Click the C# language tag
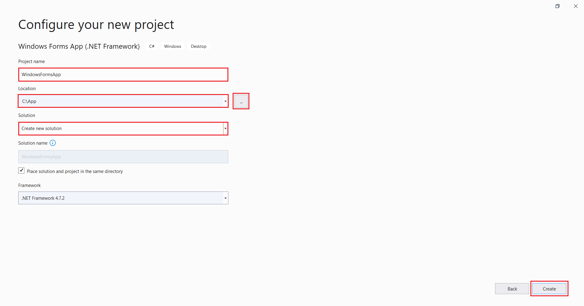Viewport: 584px width, 306px height. tap(152, 46)
